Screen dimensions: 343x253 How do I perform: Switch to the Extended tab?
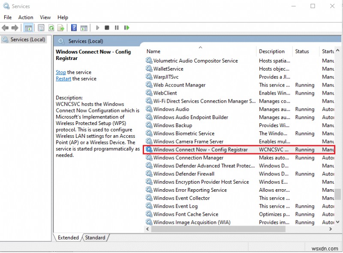pos(68,238)
